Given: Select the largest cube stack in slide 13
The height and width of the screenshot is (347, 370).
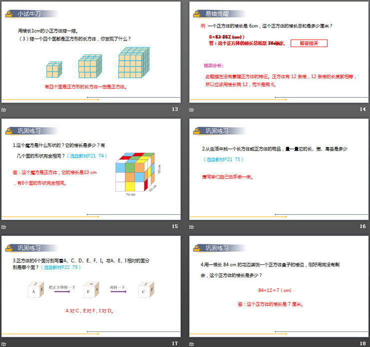Looking at the screenshot, I should coord(134,63).
